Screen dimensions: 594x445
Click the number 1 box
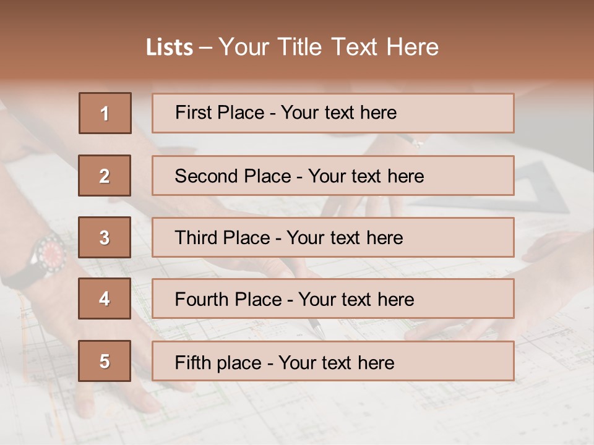(105, 113)
